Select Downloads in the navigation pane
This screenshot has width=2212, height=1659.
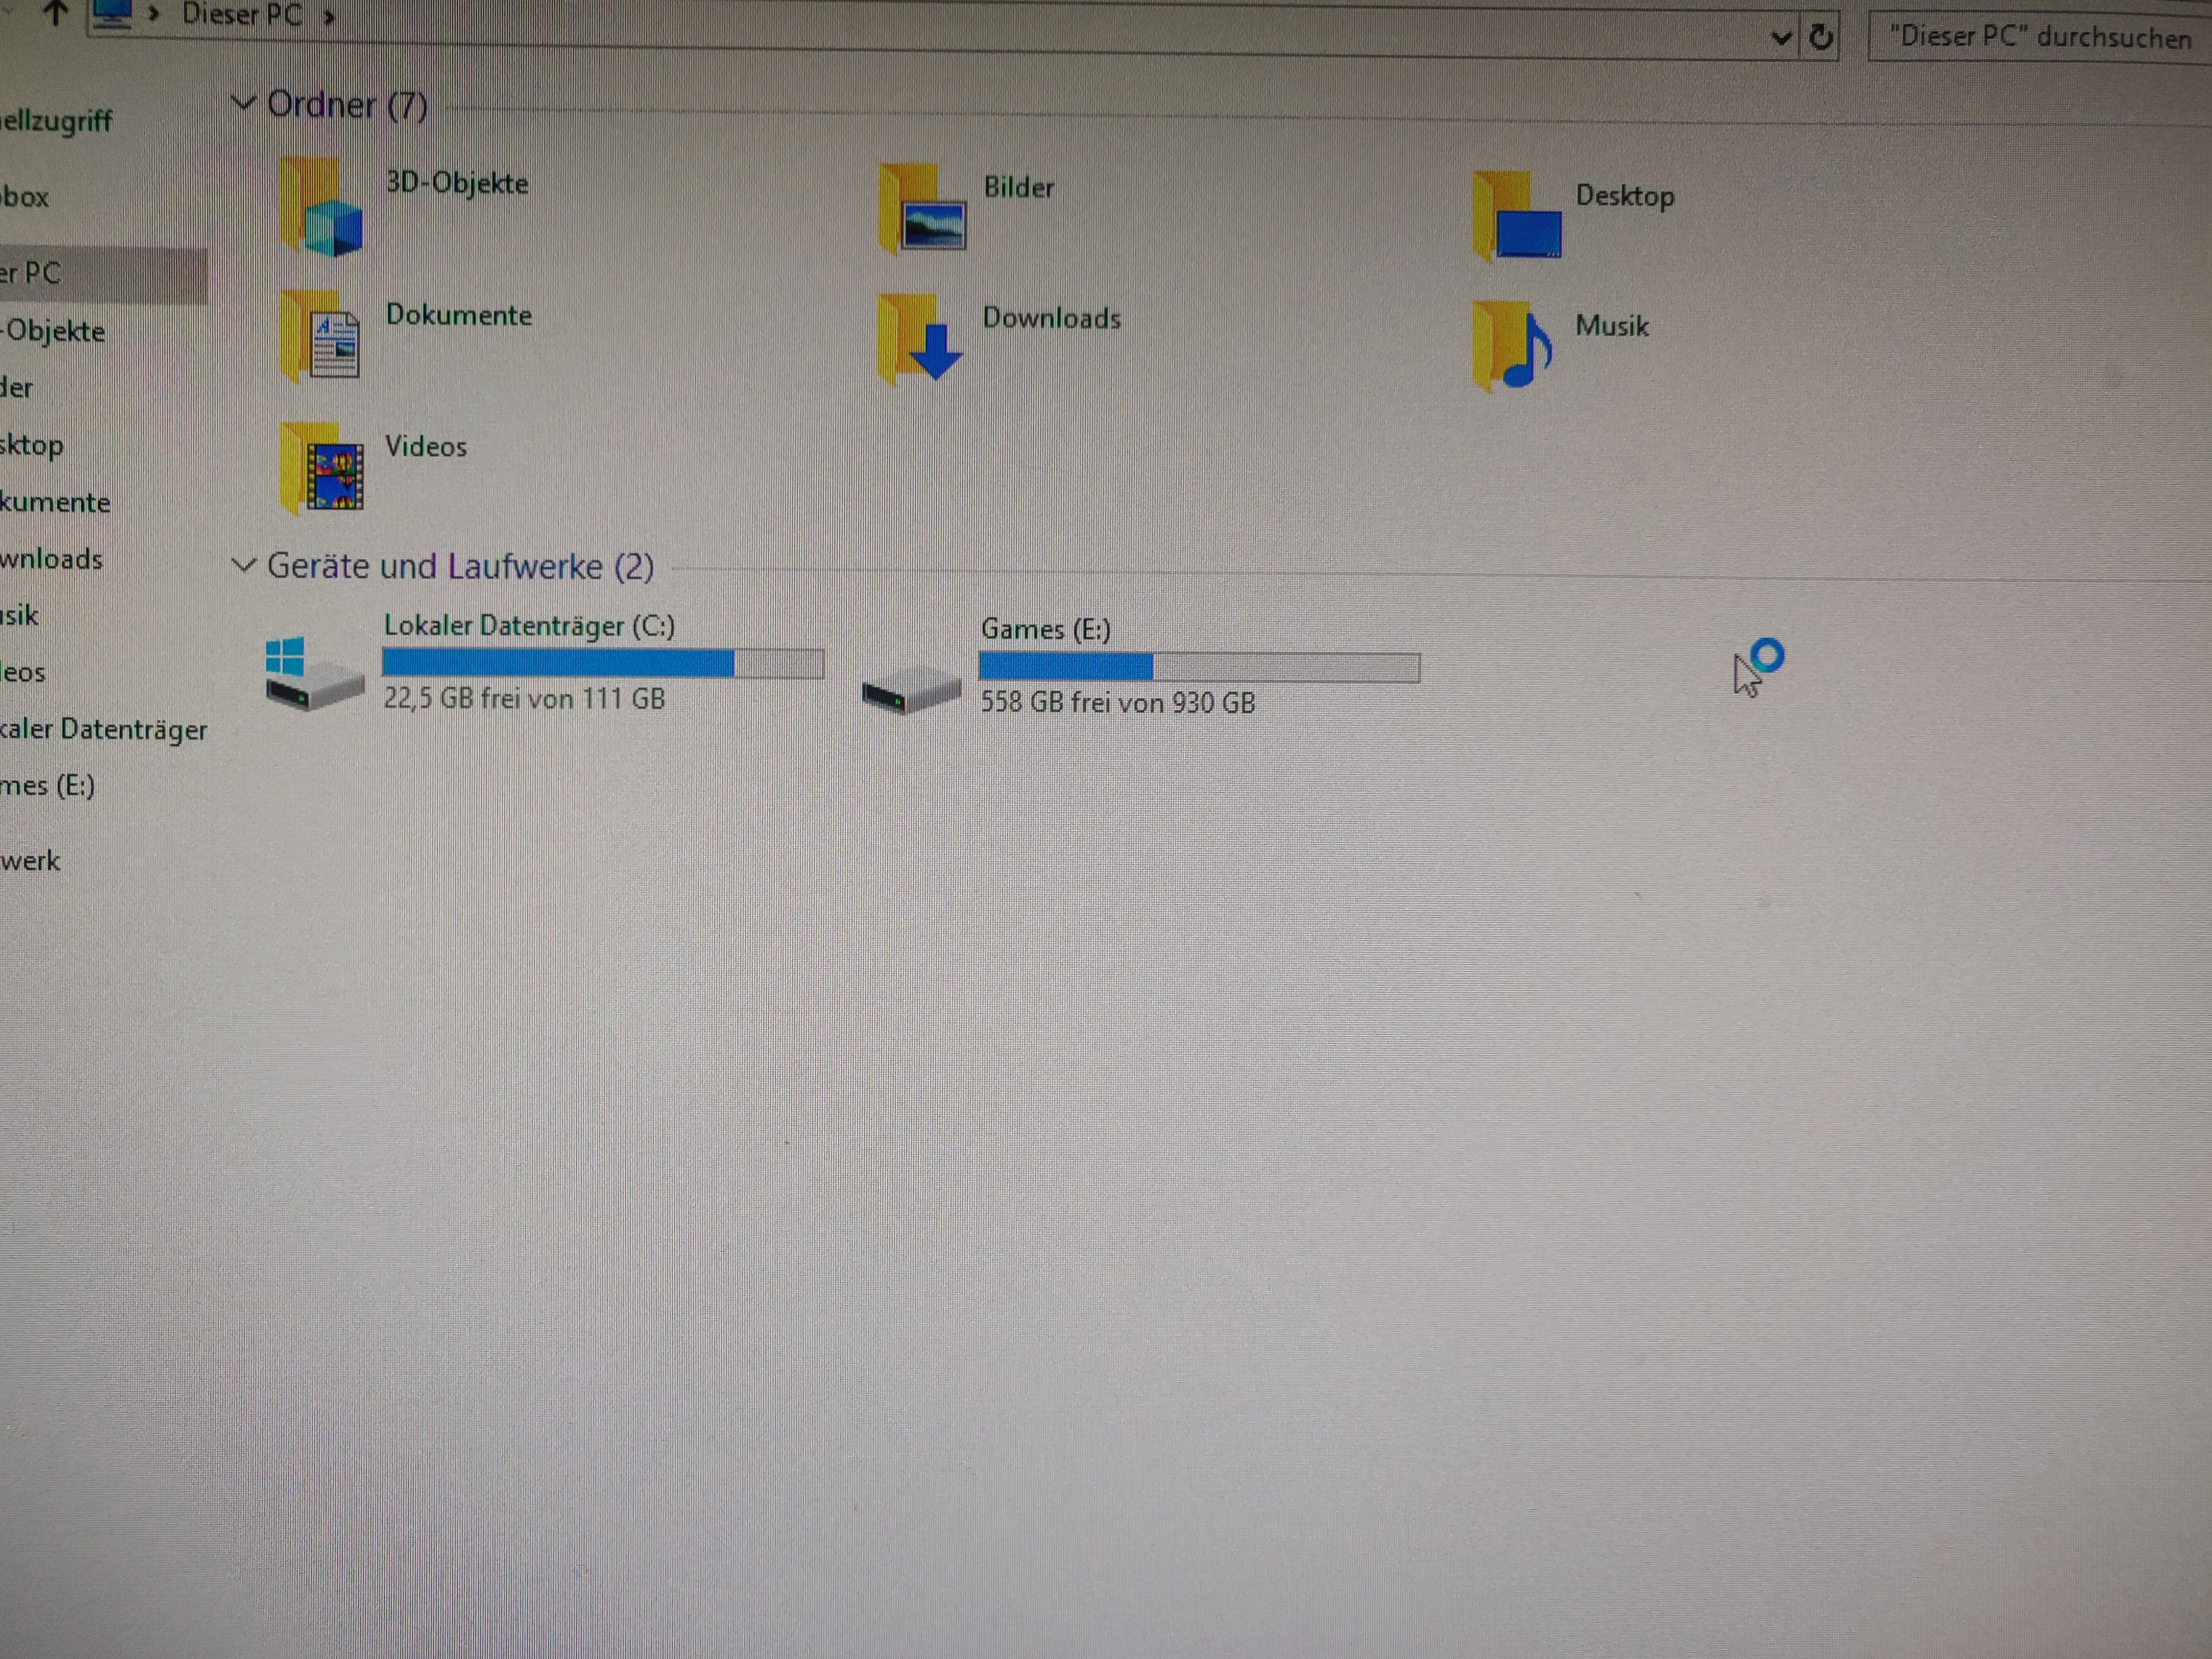coord(52,559)
